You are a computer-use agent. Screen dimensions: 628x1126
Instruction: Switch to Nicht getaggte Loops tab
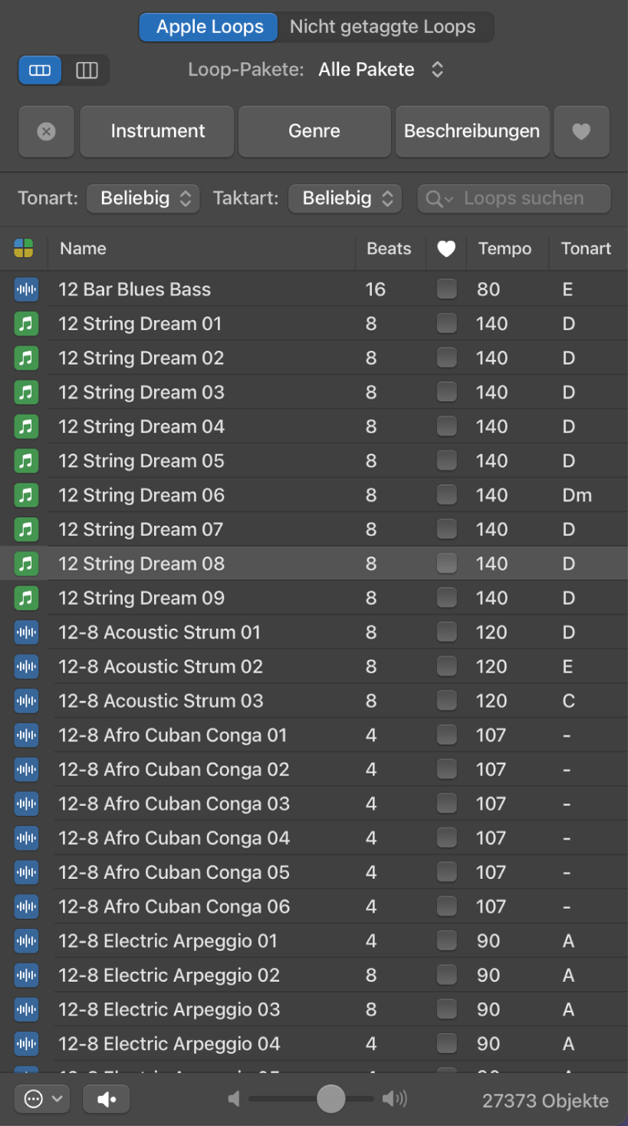383,27
